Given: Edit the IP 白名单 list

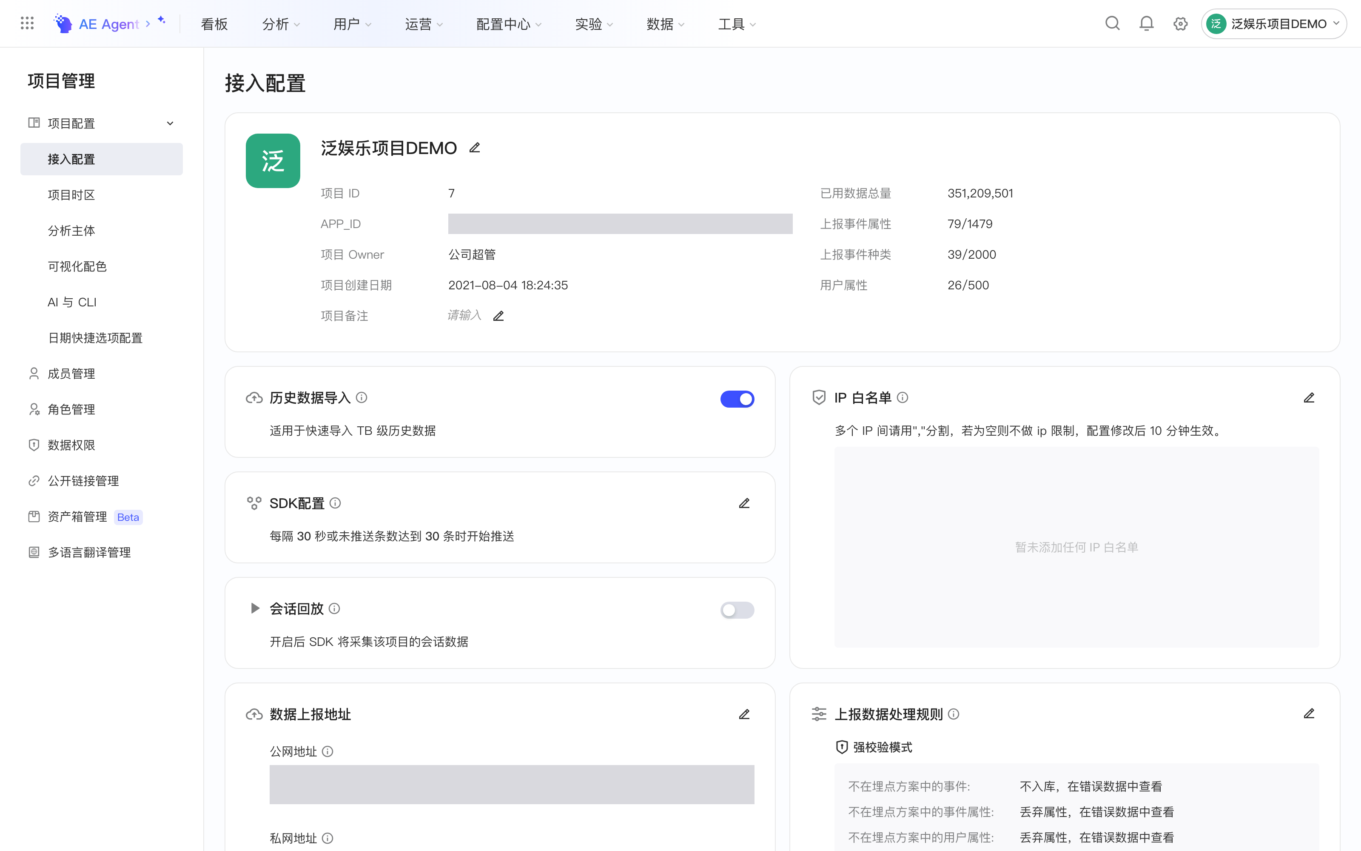Looking at the screenshot, I should [x=1309, y=398].
